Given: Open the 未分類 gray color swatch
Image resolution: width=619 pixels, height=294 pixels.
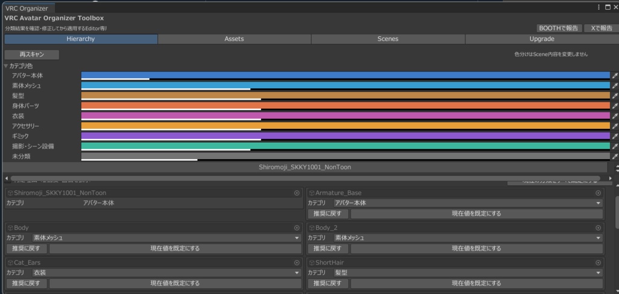Looking at the screenshot, I should (345, 157).
